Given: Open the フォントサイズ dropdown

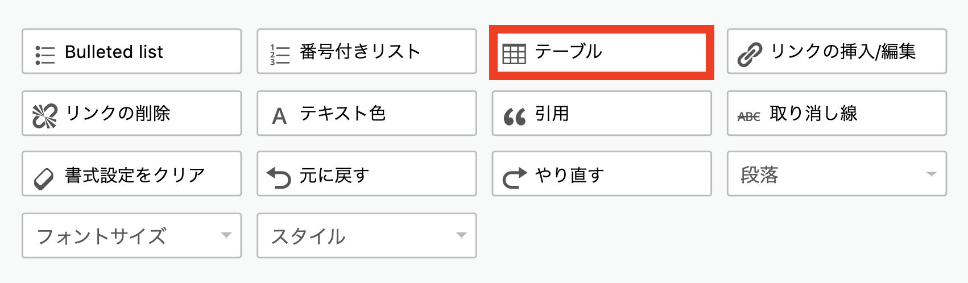Looking at the screenshot, I should (132, 236).
